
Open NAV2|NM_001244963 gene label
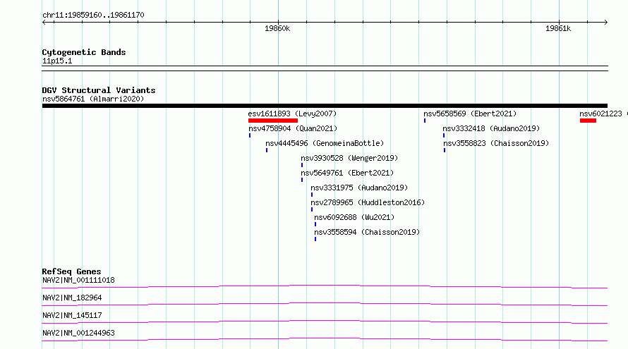[78, 333]
